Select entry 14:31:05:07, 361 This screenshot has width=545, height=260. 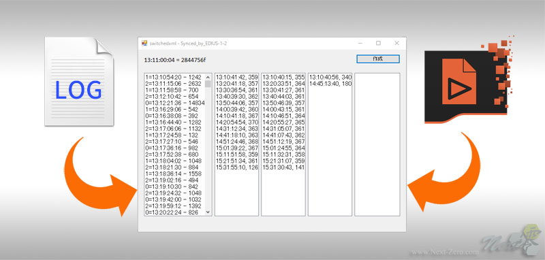click(x=283, y=129)
